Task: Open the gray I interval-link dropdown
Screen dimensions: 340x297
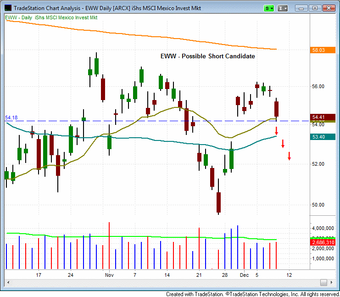Action: [283, 8]
